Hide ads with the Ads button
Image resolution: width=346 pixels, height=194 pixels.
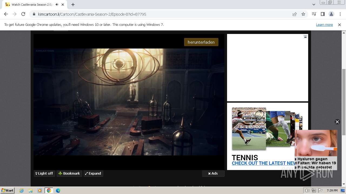pyautogui.click(x=213, y=174)
